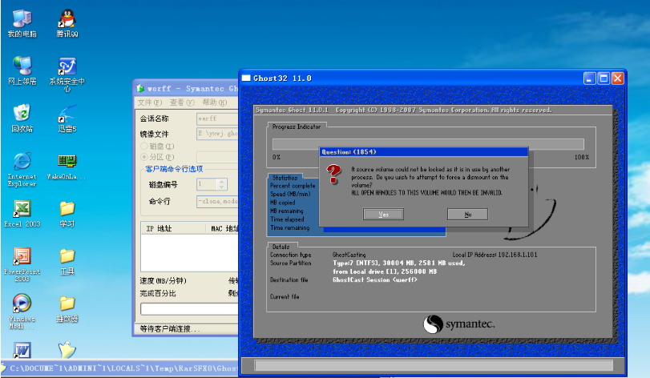Click the Symantec logo in Ghost32

[458, 324]
